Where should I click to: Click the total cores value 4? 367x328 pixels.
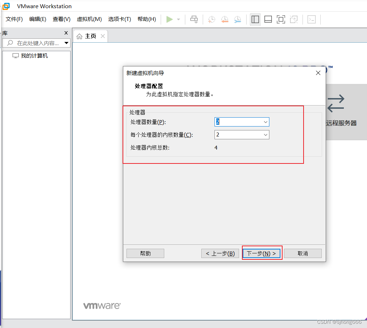[x=216, y=147]
